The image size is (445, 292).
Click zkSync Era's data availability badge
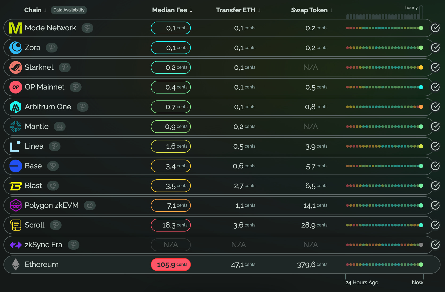(x=74, y=245)
